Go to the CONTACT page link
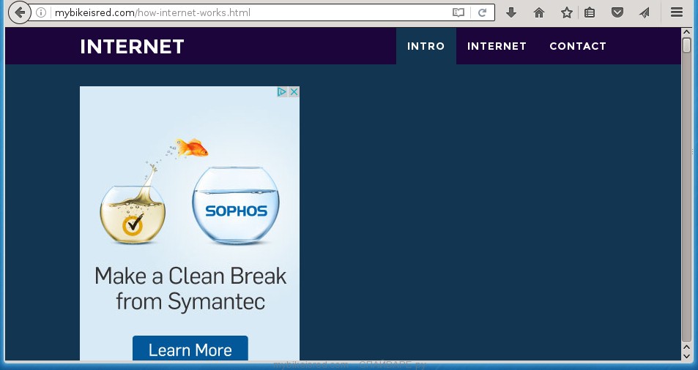The height and width of the screenshot is (370, 698). pyautogui.click(x=578, y=46)
